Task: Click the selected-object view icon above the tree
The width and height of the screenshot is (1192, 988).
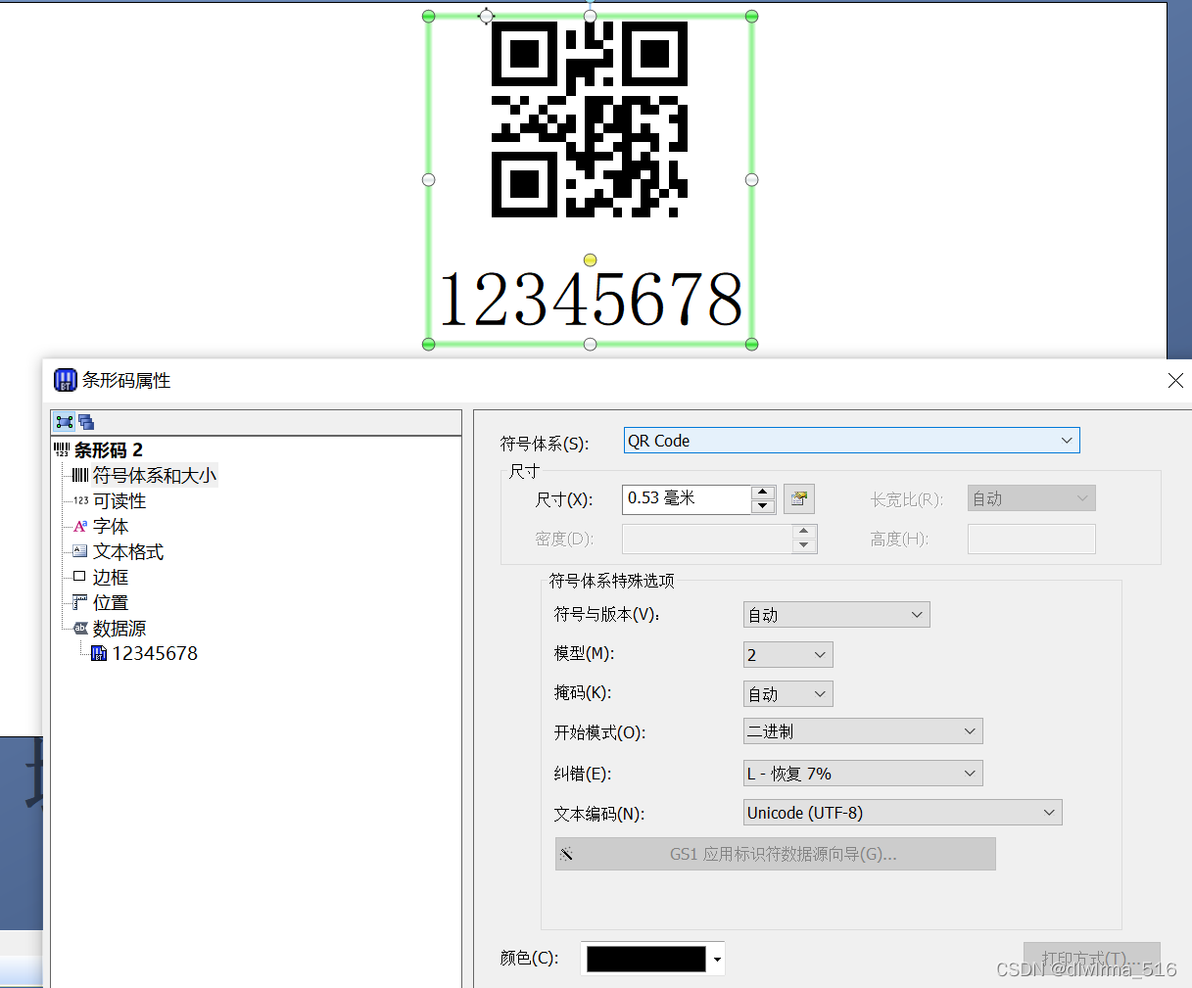Action: 65,422
